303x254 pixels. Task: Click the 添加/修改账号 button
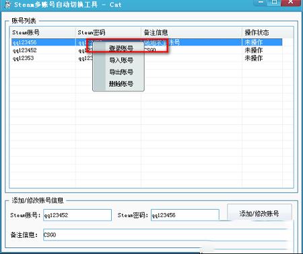tap(259, 213)
